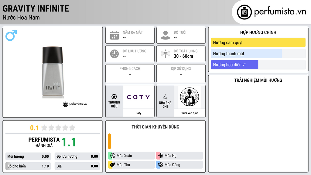The image size is (311, 175).
Task: Select the Mùa Thu season chip
Action: [132, 165]
